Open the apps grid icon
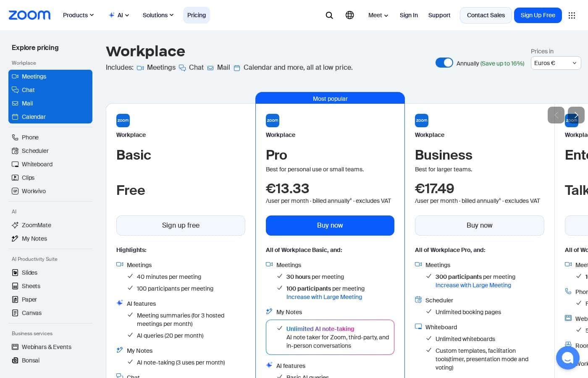Image resolution: width=588 pixels, height=378 pixels. [572, 15]
